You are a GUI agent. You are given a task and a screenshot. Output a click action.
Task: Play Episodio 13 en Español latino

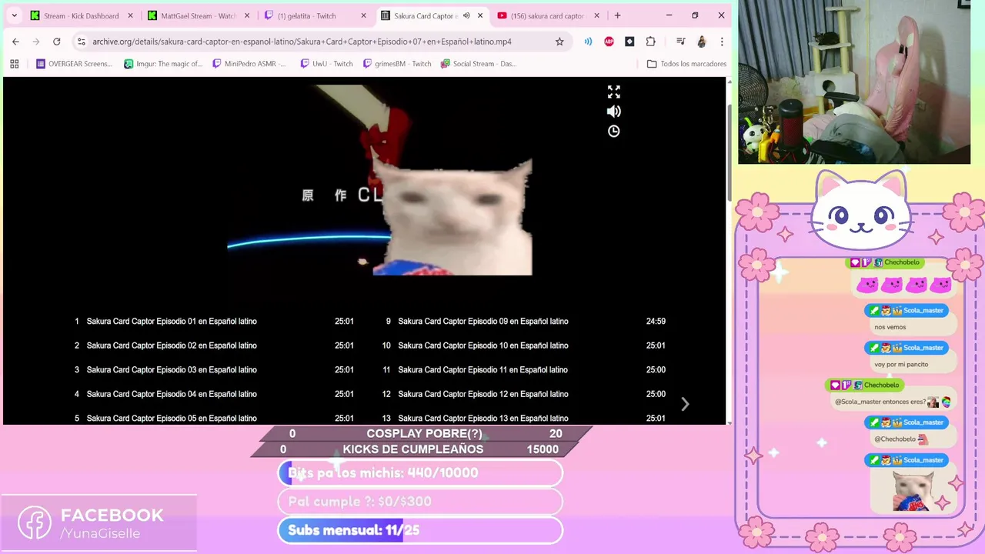point(483,419)
